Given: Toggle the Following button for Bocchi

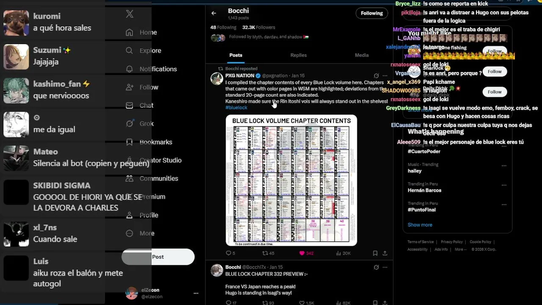Looking at the screenshot, I should click(372, 13).
